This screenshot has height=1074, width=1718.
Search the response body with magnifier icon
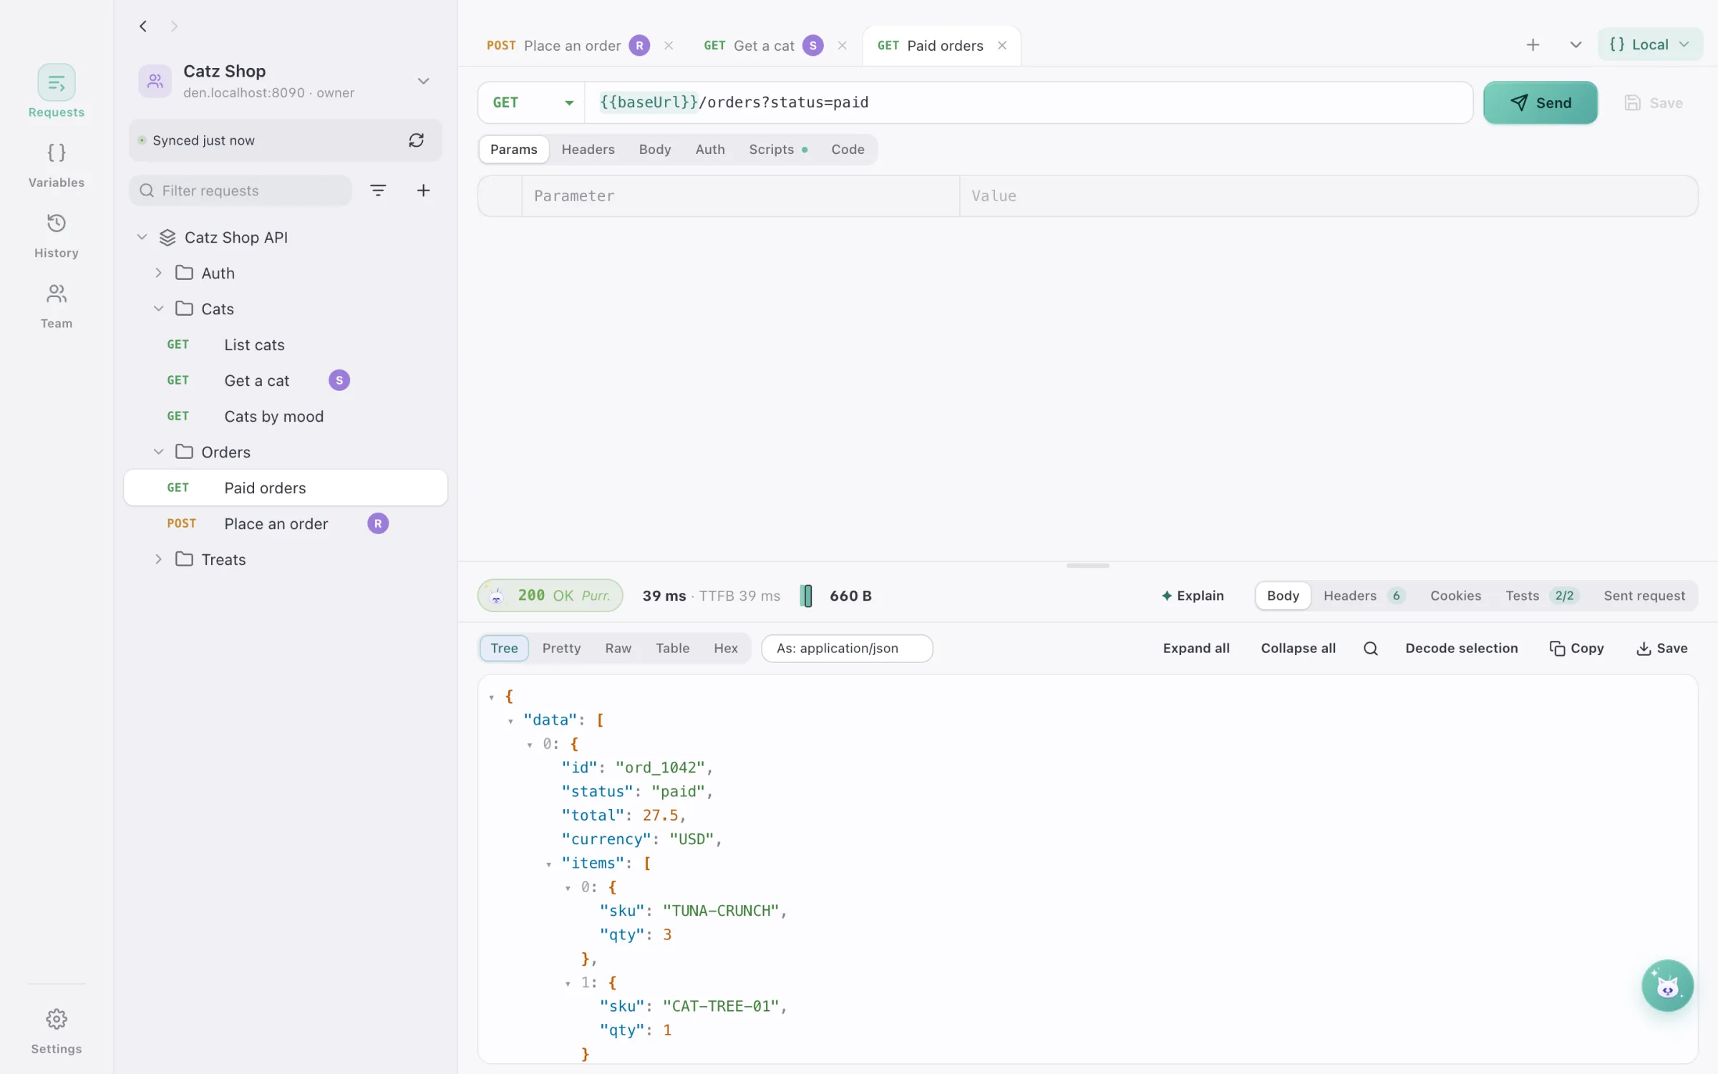click(1371, 649)
